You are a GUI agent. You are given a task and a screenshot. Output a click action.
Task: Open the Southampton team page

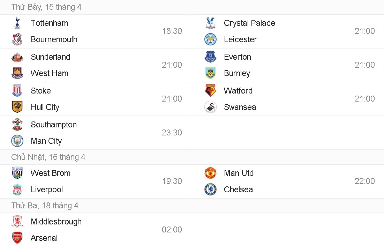54,125
